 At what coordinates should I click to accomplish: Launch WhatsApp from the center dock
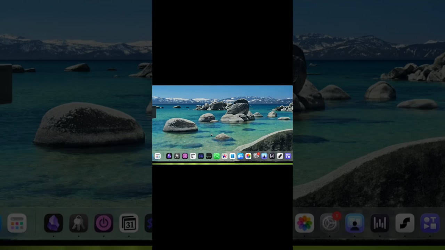pos(217,156)
